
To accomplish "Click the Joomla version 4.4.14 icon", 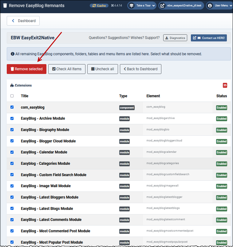I will pyautogui.click(x=112, y=6).
